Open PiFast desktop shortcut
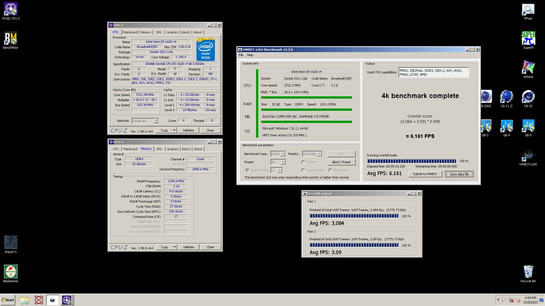 pyautogui.click(x=528, y=11)
